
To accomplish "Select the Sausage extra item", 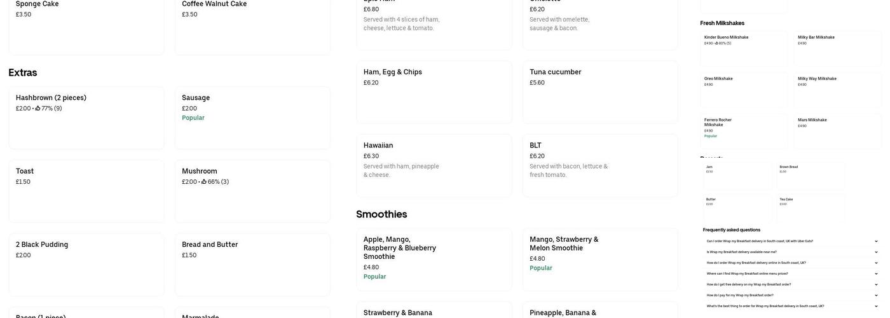I will (252, 118).
